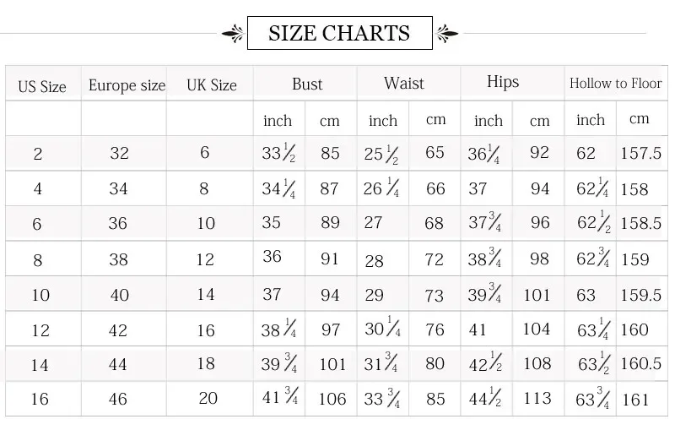The height and width of the screenshot is (430, 675).
Task: Click the Waist column header
Action: pos(404,83)
